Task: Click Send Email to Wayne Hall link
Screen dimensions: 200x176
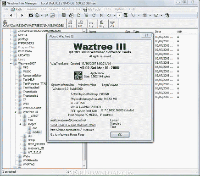Action: (x=73, y=125)
